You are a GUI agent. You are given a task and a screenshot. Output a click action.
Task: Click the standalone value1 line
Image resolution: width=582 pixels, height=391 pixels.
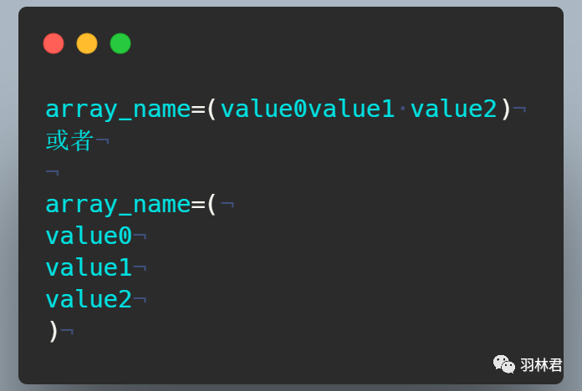(89, 268)
